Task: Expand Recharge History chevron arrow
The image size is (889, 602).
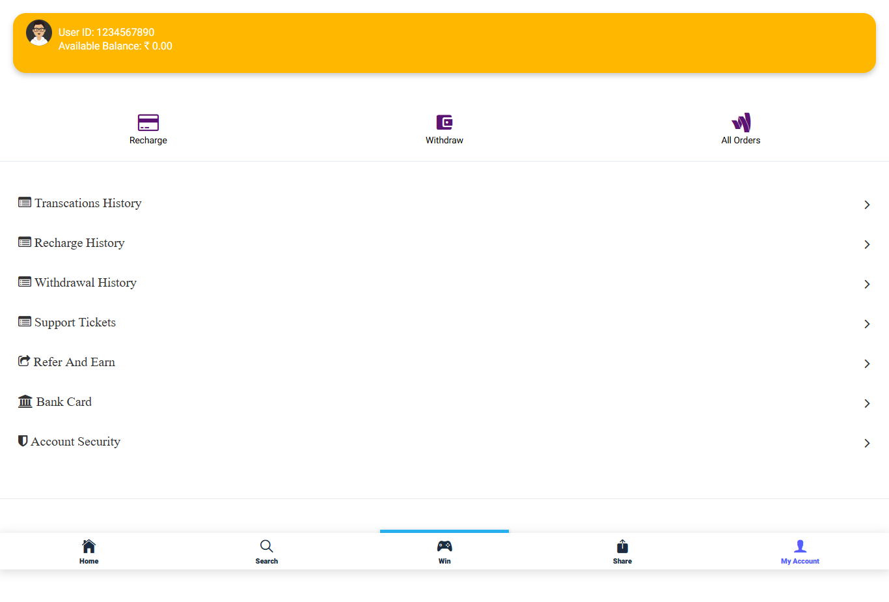Action: [867, 244]
